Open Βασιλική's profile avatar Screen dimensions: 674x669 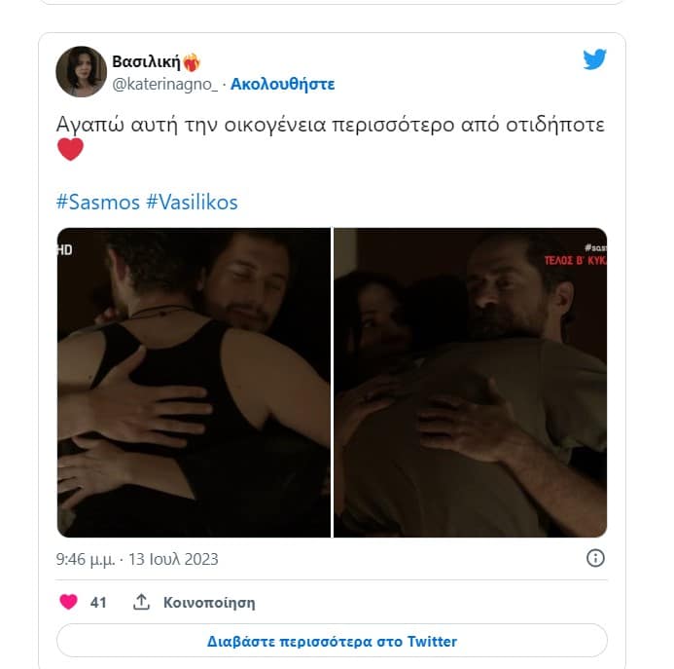82,71
